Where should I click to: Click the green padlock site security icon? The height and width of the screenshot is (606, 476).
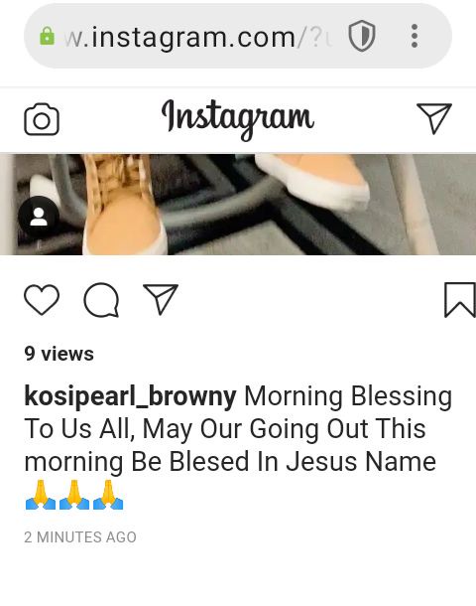tap(47, 36)
